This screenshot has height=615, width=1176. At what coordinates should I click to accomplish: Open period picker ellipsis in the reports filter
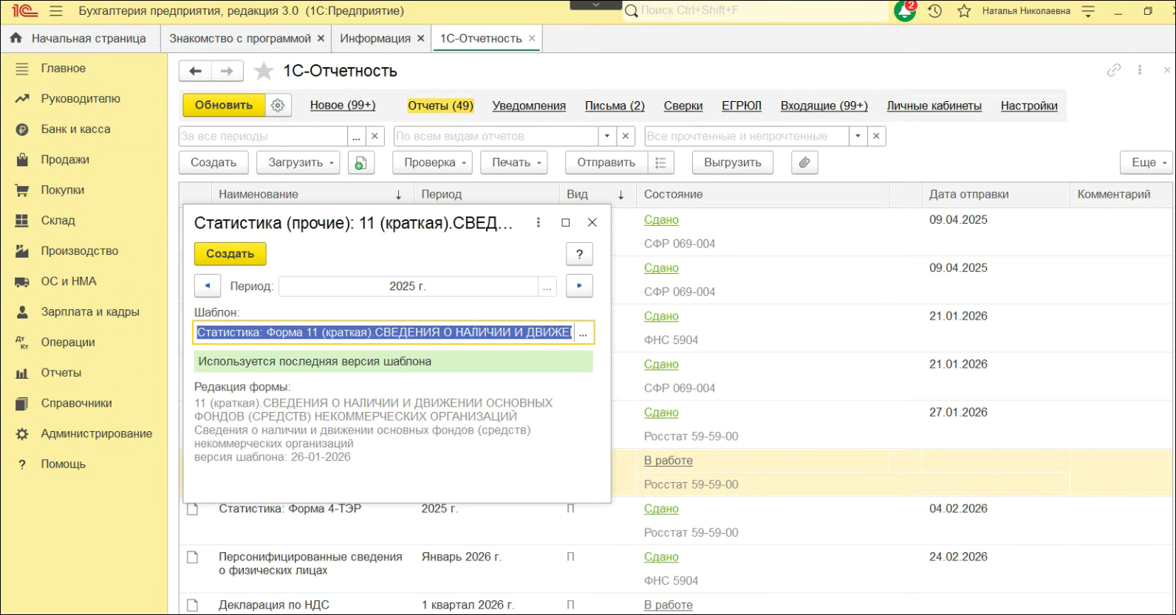coord(357,137)
